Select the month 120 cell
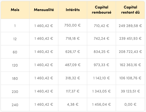The width and height of the screenshot is (146, 112). click(x=15, y=65)
